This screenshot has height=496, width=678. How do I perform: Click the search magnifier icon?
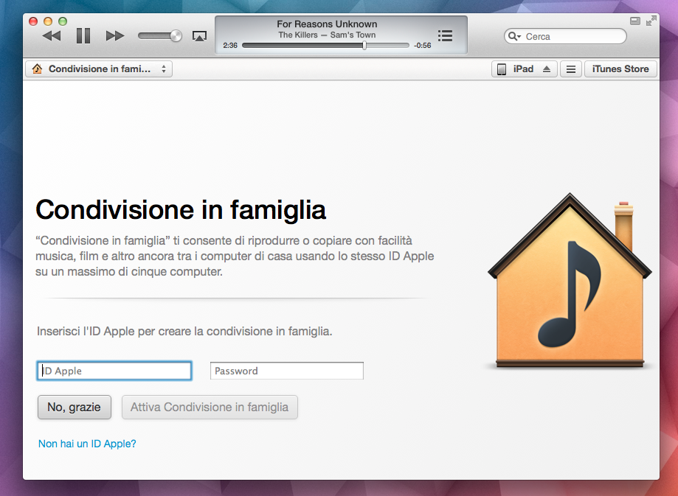(x=513, y=36)
